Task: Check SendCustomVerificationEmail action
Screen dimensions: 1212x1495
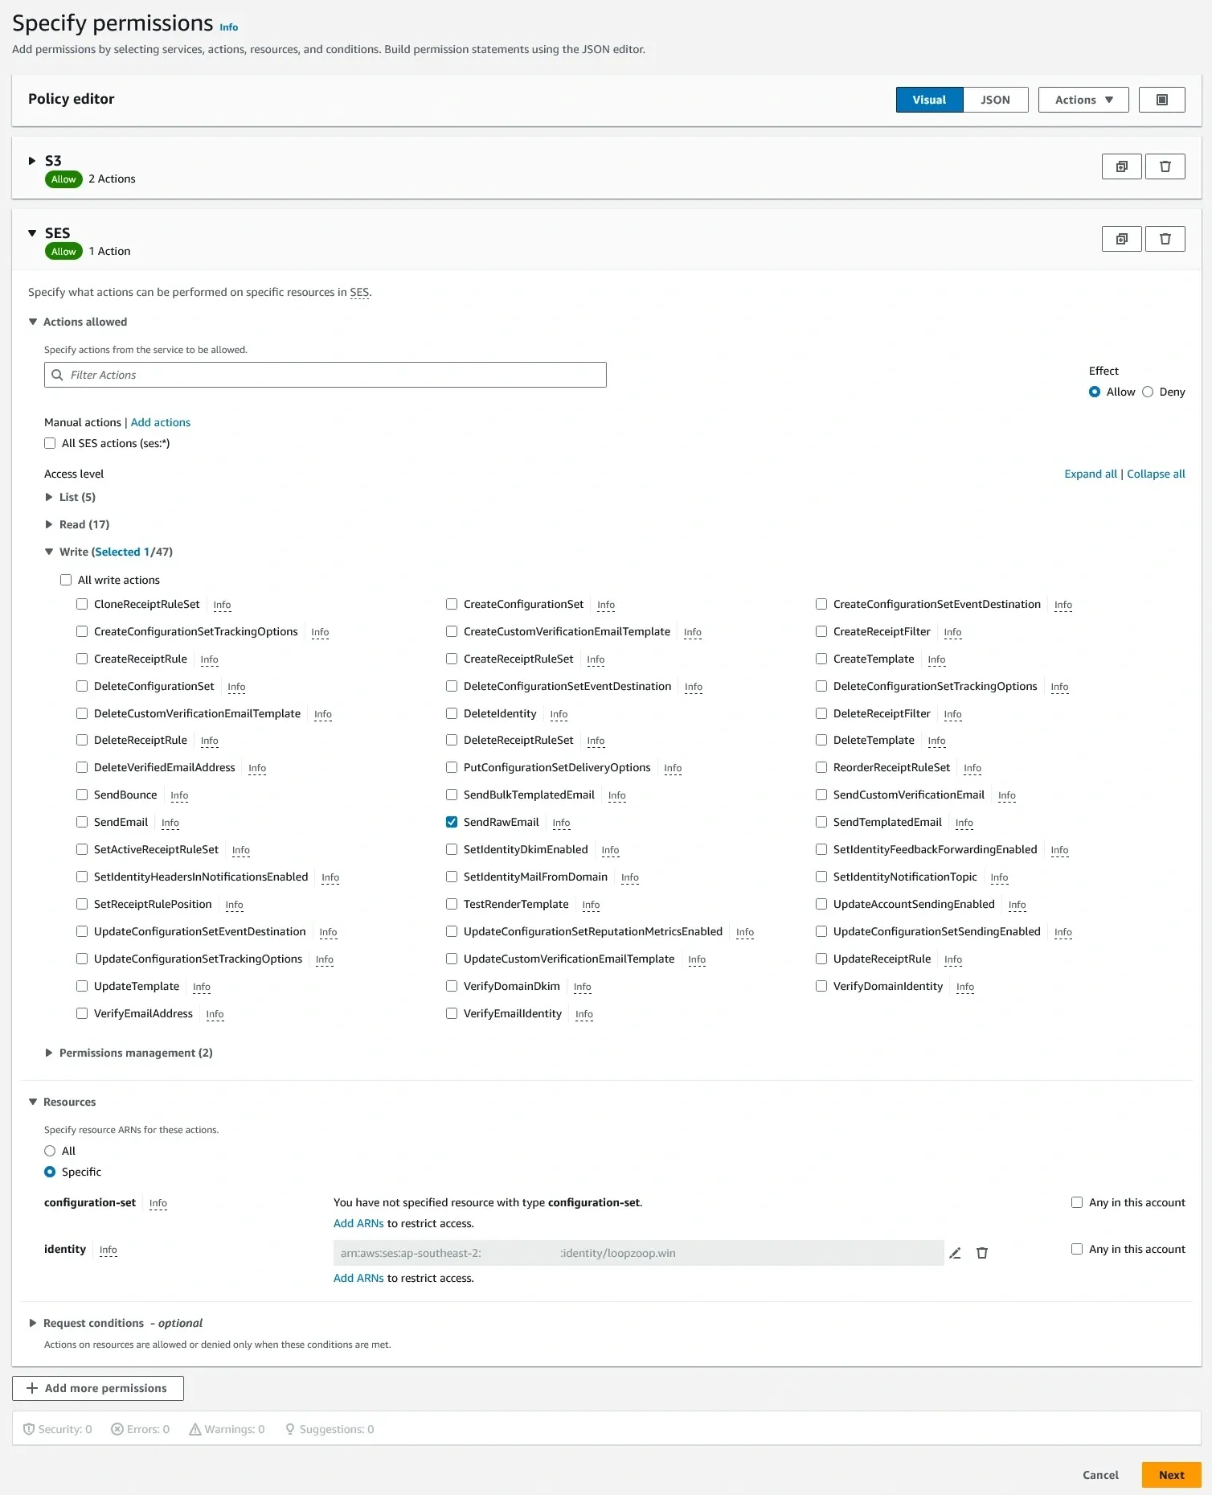Action: (x=821, y=795)
